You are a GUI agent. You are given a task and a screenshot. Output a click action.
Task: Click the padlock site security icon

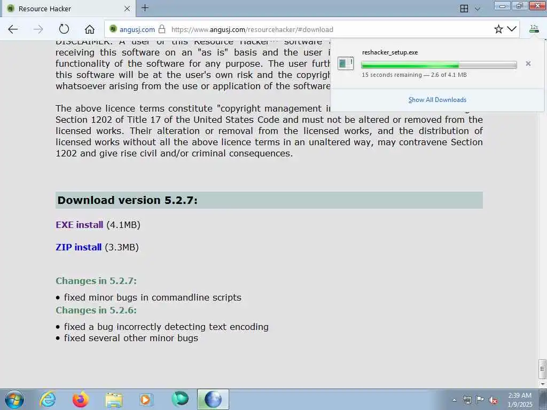pyautogui.click(x=162, y=29)
